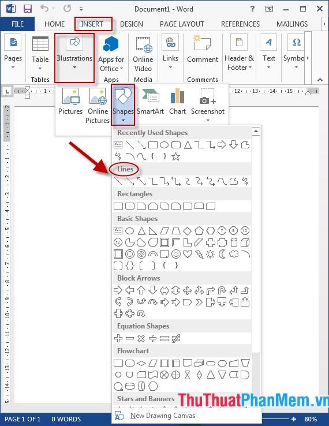Choose the Not Equal equation shape
The image size is (329, 426).
pyautogui.click(x=176, y=338)
